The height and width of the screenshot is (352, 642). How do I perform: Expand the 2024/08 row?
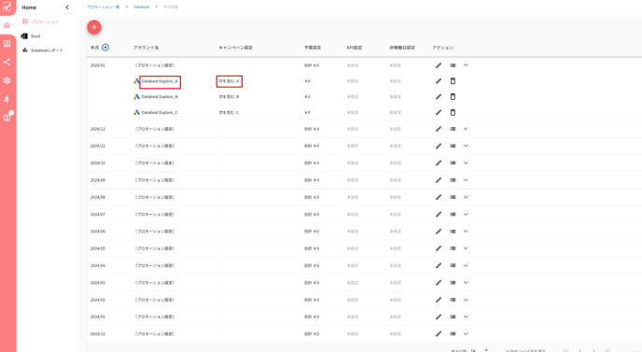pos(466,198)
